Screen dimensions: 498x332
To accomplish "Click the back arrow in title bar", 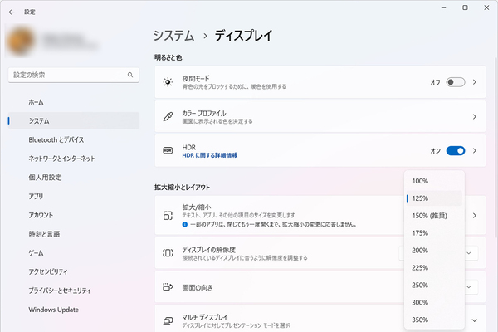I will (11, 12).
